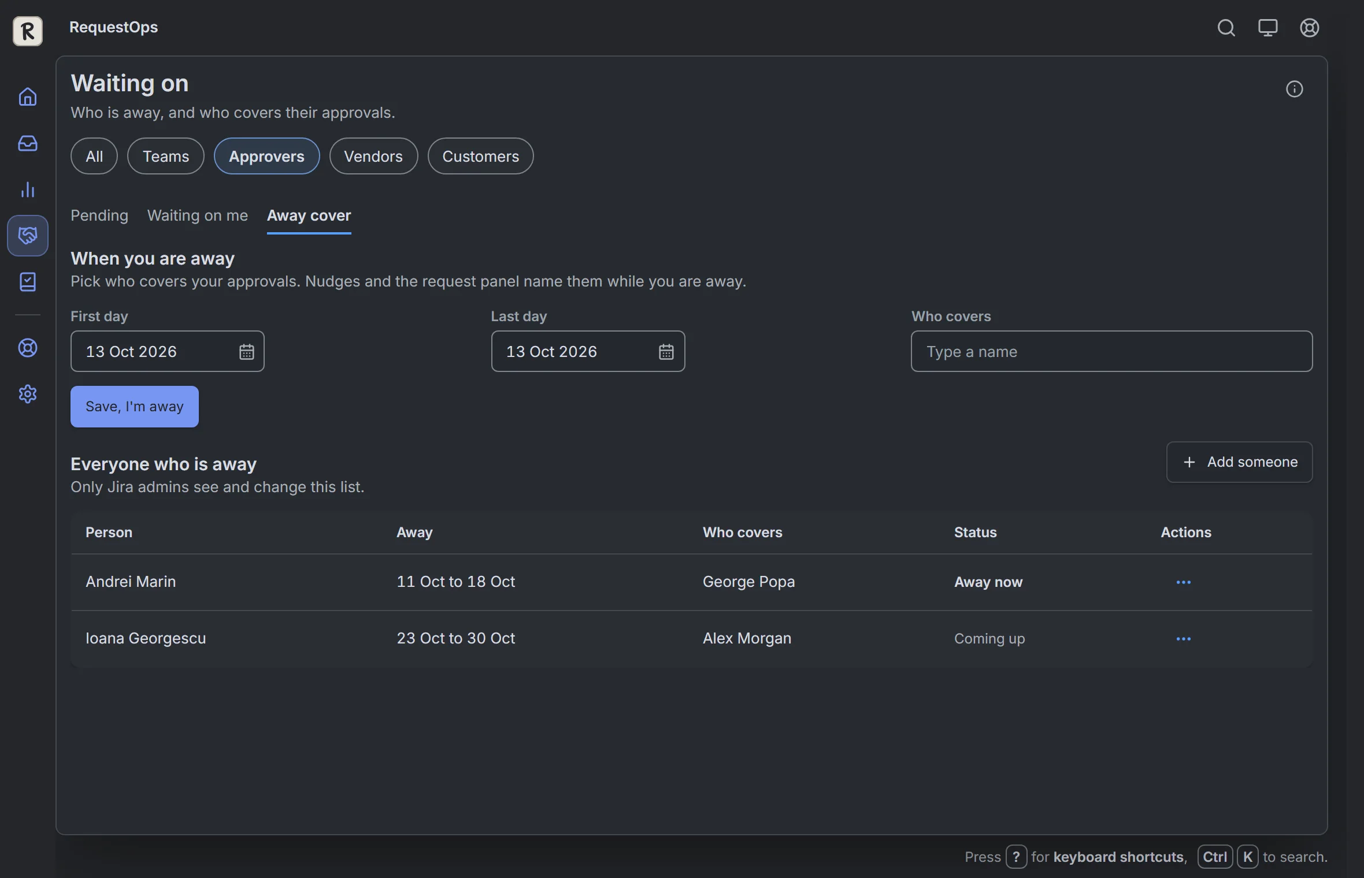Open the Last day calendar picker icon
The width and height of the screenshot is (1364, 878).
pos(666,352)
